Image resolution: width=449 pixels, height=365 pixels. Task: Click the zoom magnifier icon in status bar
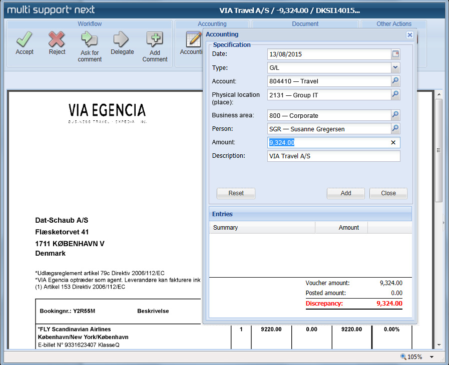click(x=403, y=357)
